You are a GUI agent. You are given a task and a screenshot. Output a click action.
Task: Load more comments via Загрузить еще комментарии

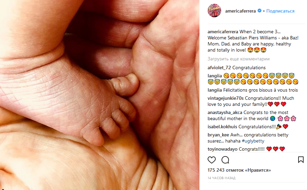(x=238, y=59)
